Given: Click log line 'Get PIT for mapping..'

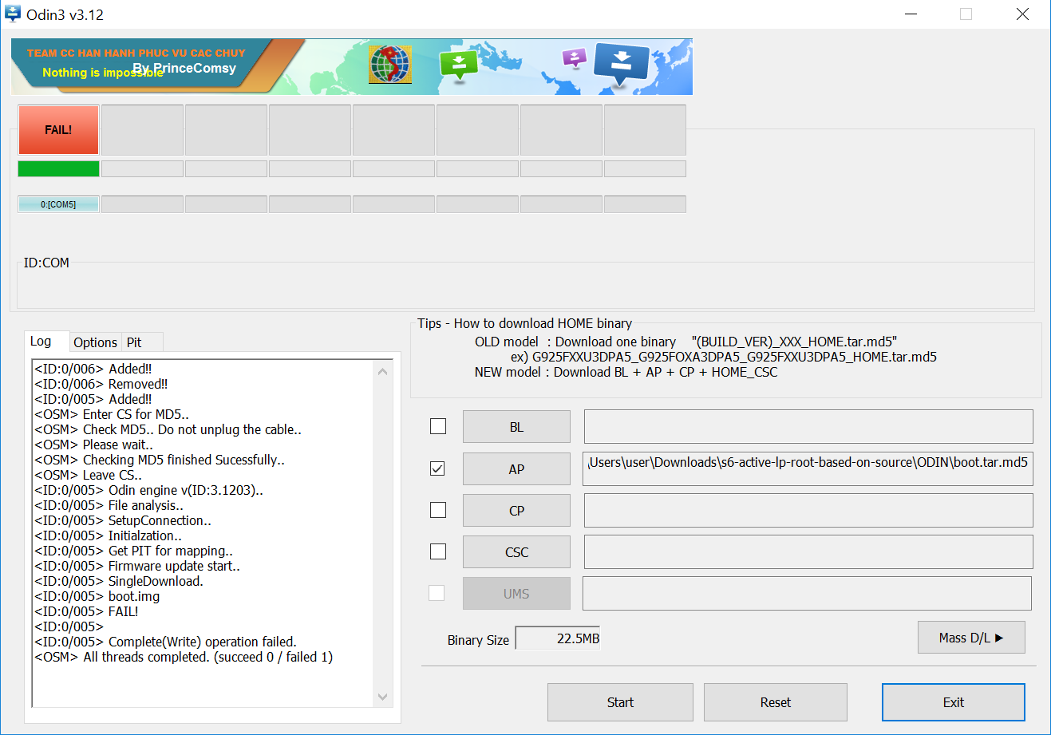Looking at the screenshot, I should pos(134,551).
